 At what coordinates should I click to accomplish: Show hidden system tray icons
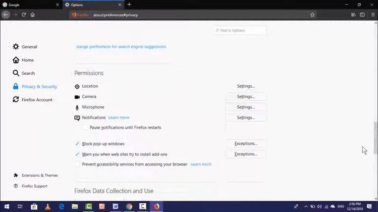(x=306, y=207)
